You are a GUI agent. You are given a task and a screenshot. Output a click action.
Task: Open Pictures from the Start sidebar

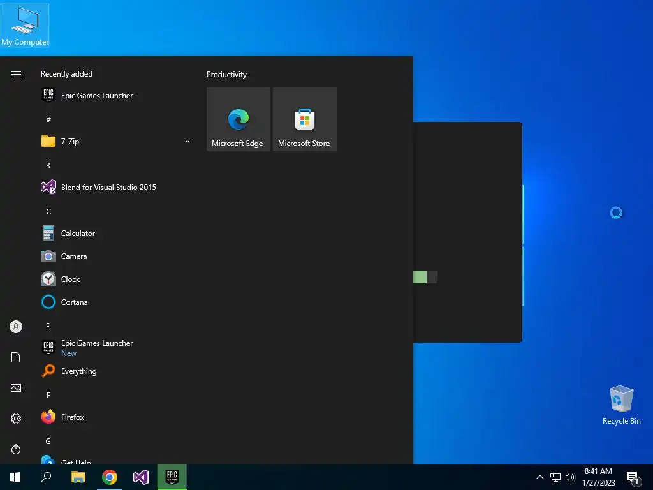click(16, 388)
